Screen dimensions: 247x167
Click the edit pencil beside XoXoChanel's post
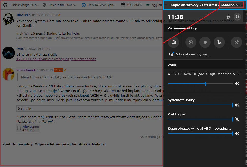coord(65,70)
